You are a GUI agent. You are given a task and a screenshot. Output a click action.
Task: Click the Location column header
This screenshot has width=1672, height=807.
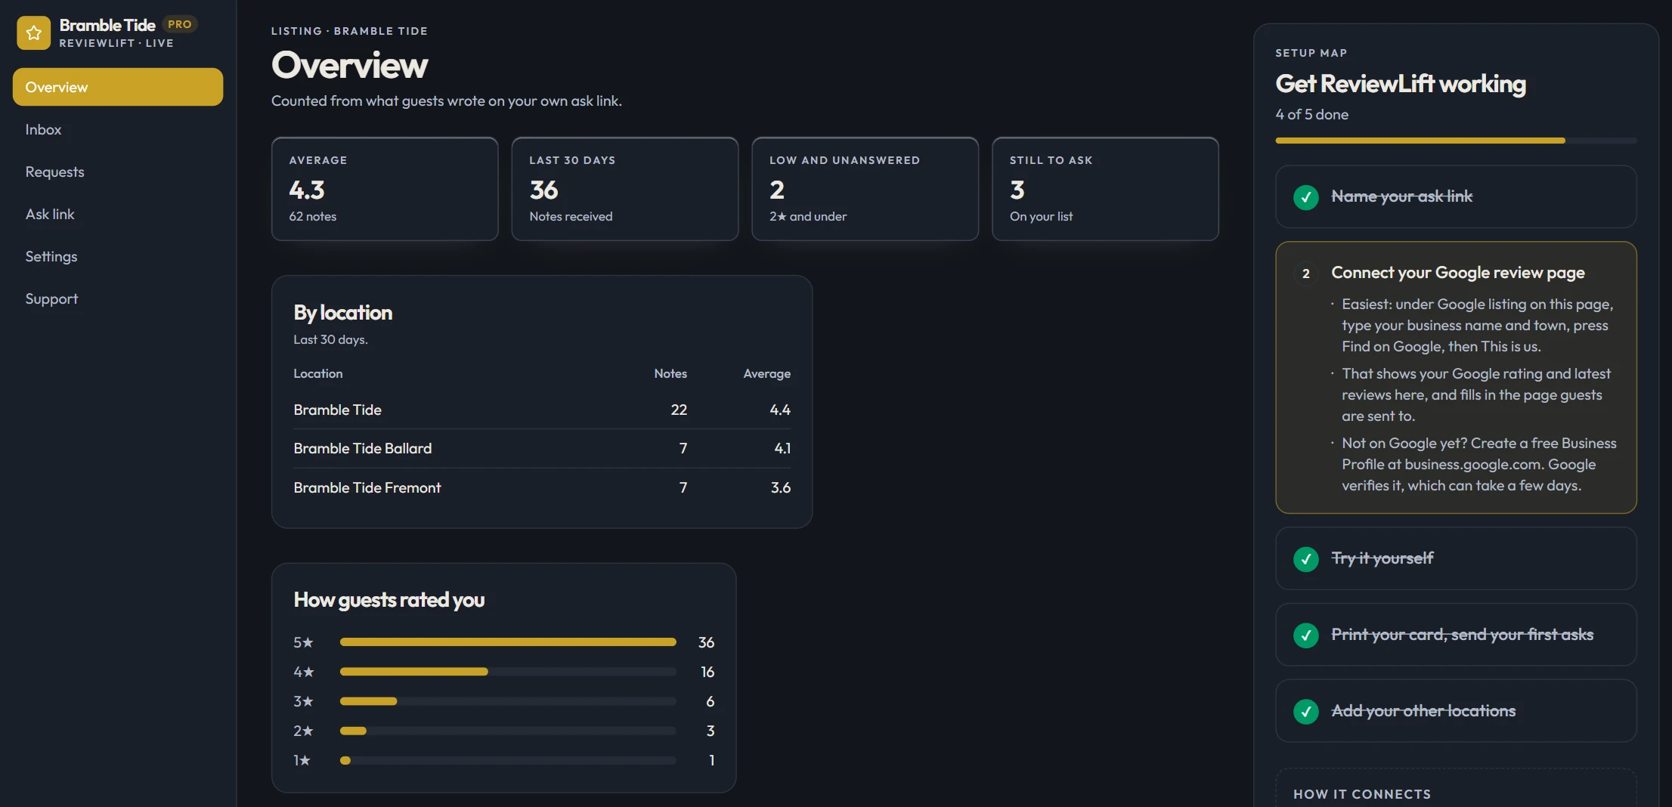tap(318, 373)
